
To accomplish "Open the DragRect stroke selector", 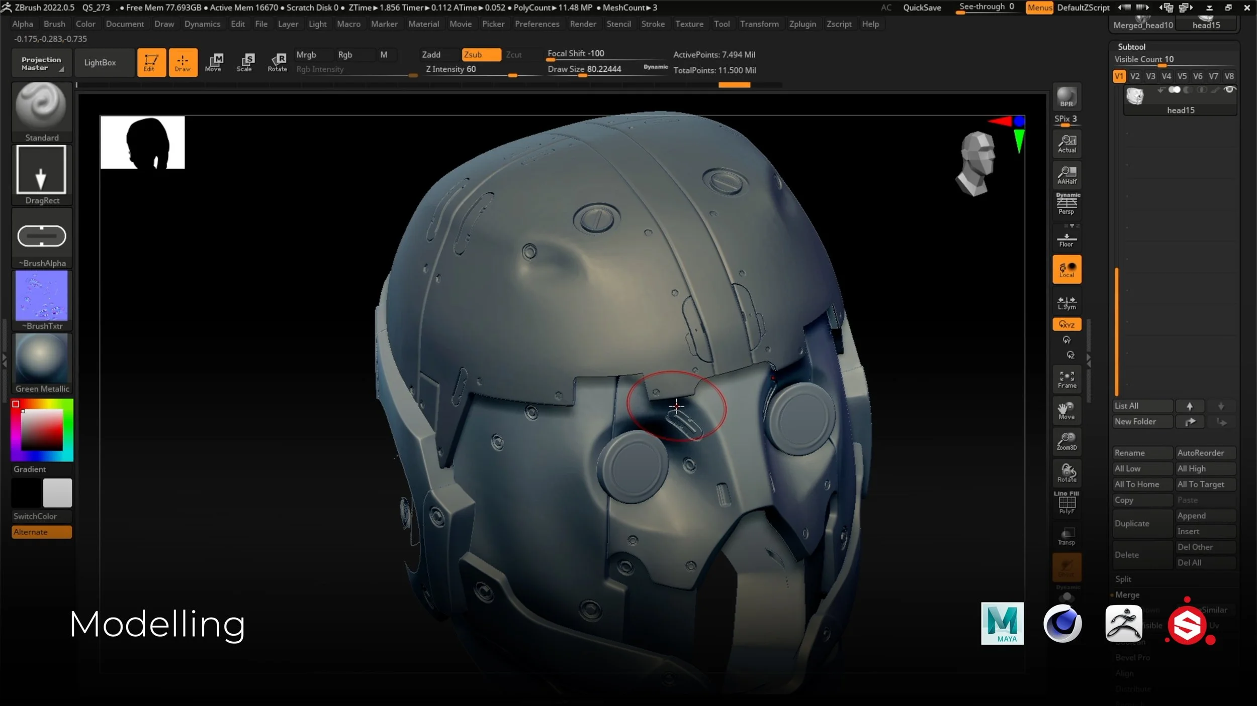I will click(x=41, y=175).
